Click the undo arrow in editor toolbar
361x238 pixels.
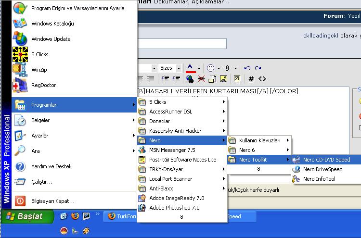point(247,68)
